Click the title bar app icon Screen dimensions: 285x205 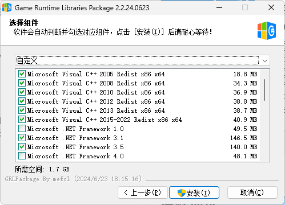point(7,7)
